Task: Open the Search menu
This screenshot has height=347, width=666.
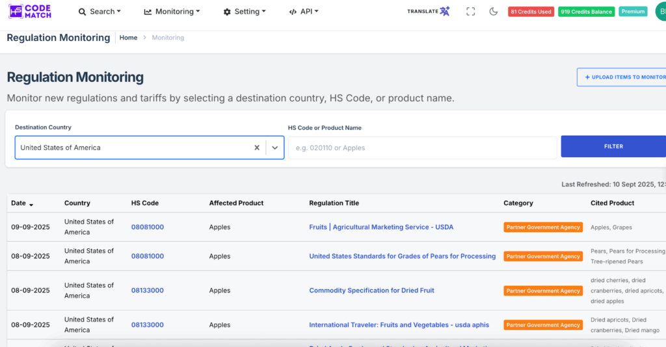Action: 100,12
